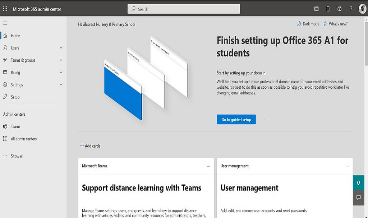The height and width of the screenshot is (218, 368).
Task: Click the Go to guided setup button
Action: point(236,120)
